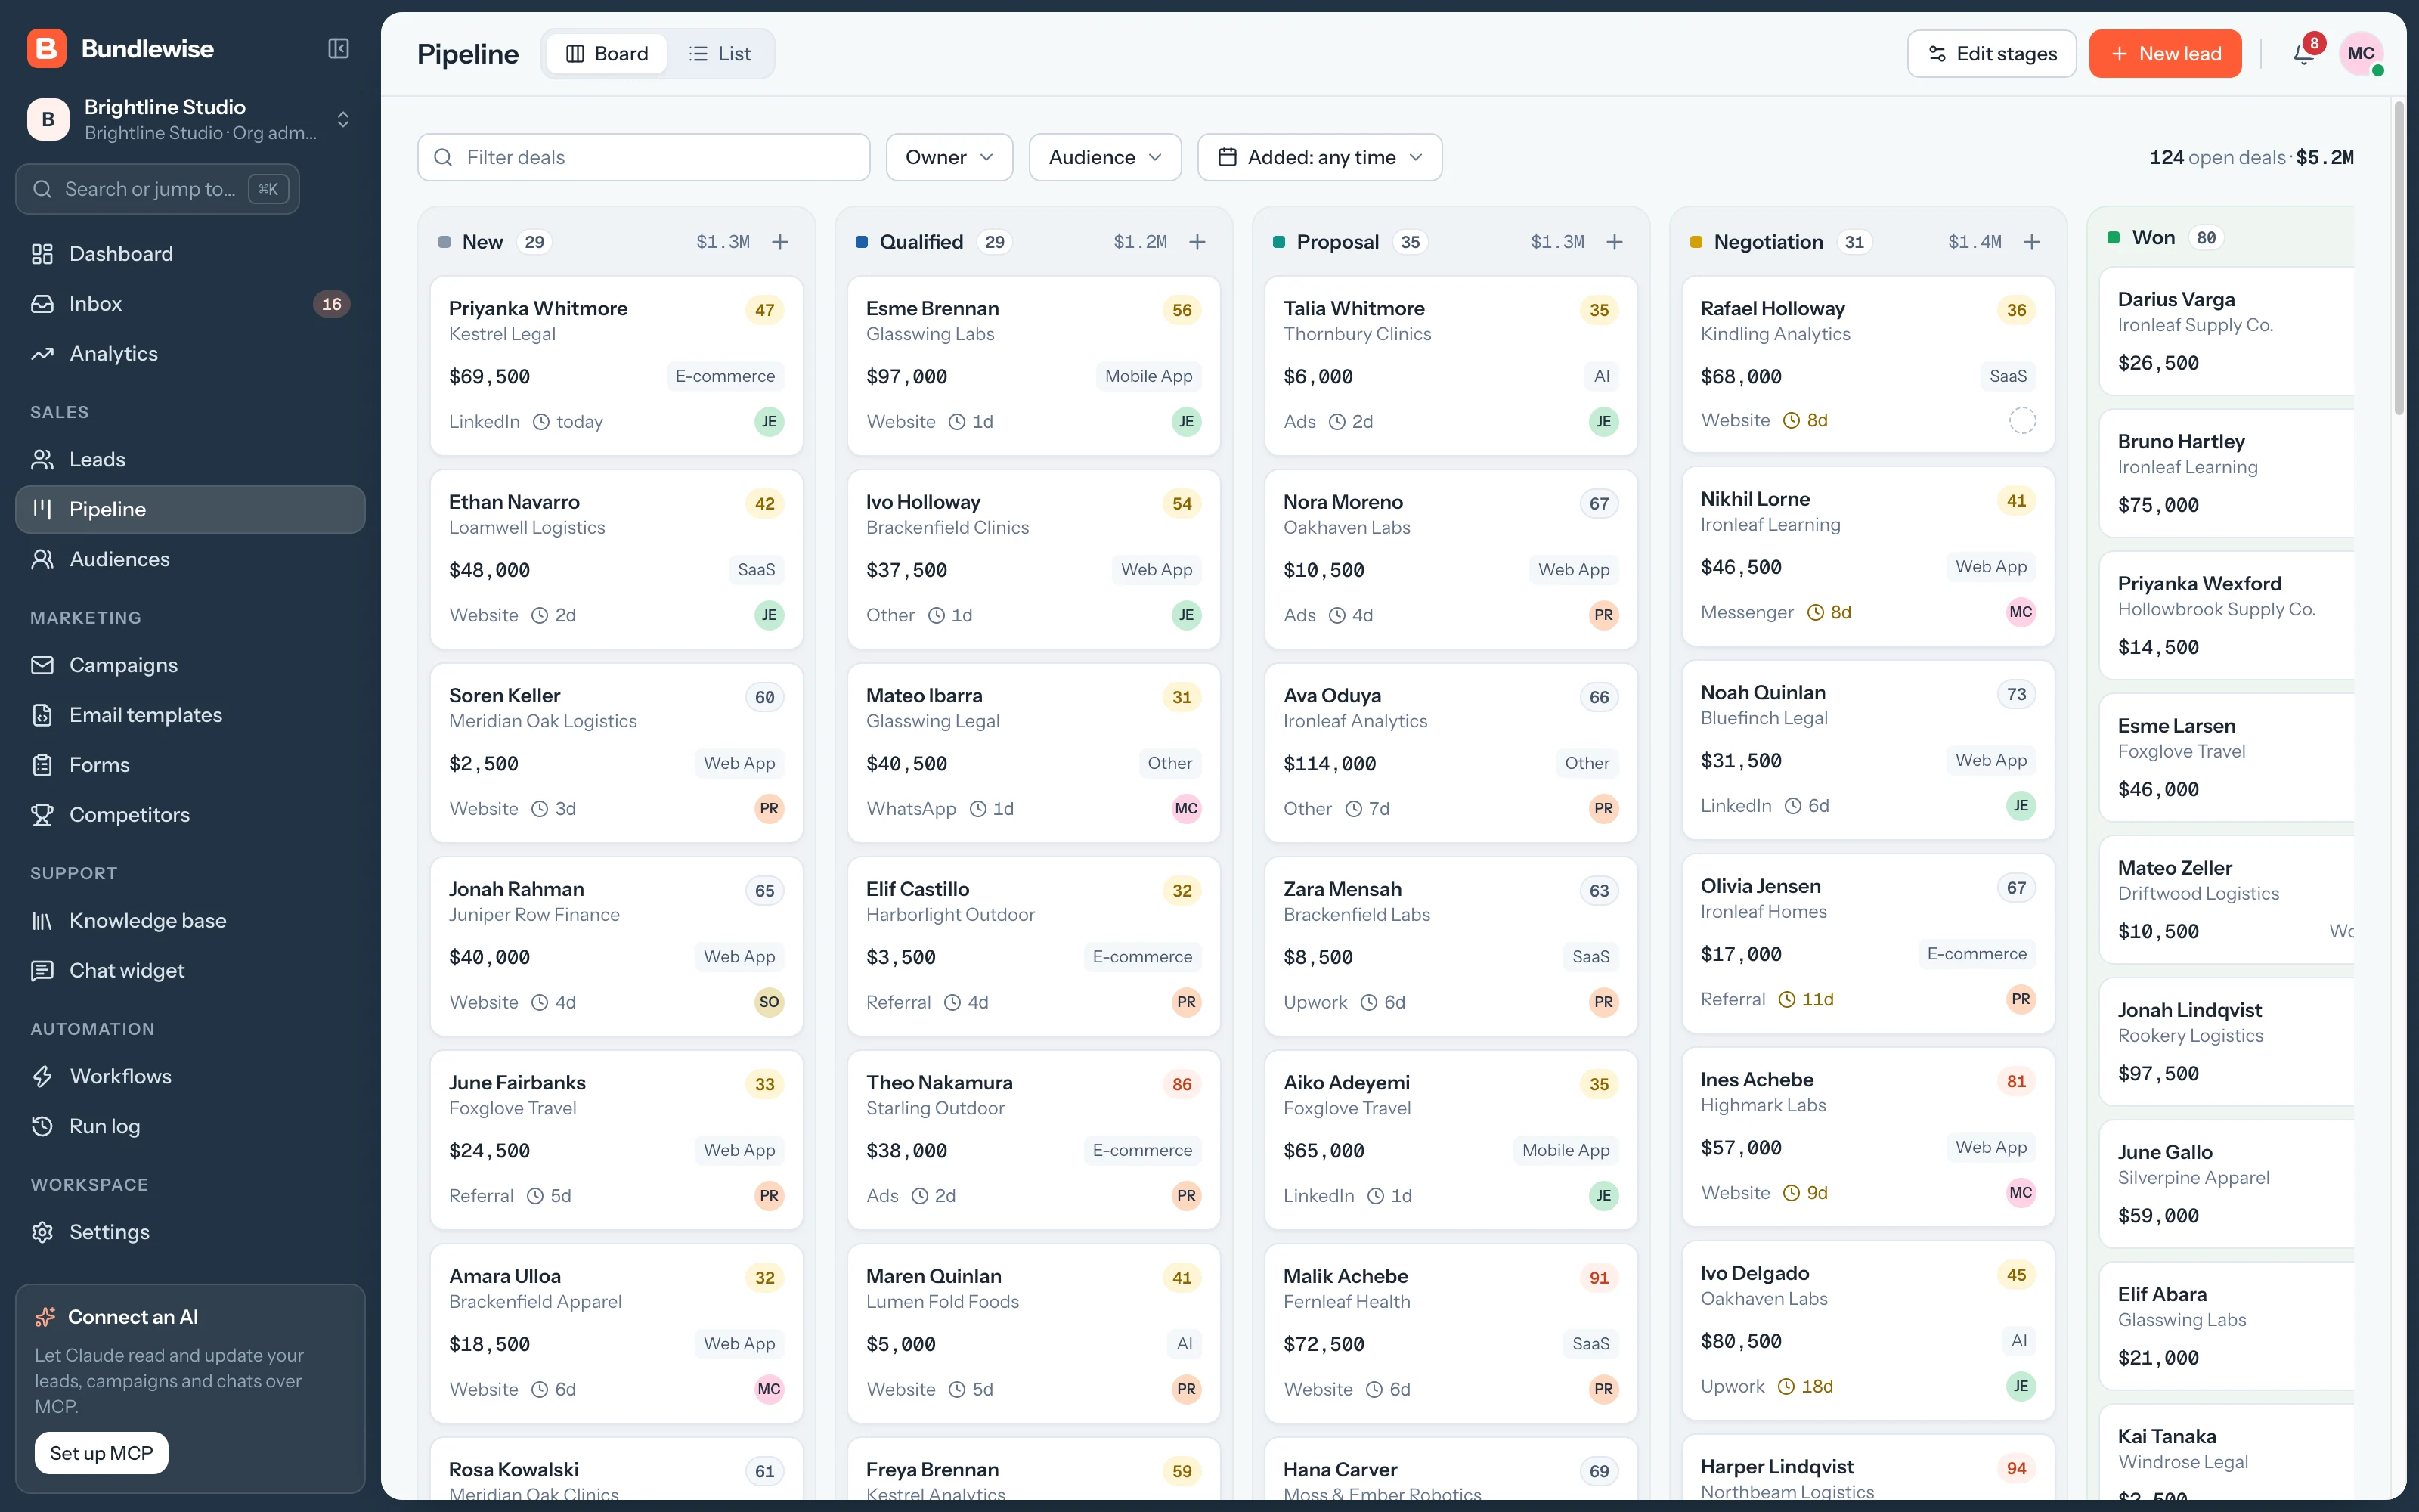The image size is (2419, 1512).
Task: Click MC avatar on Mateo Ibarra card
Action: coord(1187,809)
